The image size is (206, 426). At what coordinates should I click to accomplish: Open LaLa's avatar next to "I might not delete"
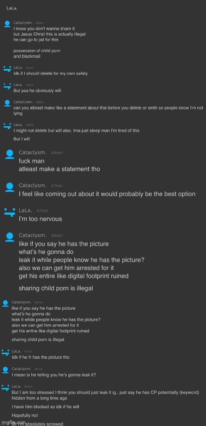tap(7, 125)
